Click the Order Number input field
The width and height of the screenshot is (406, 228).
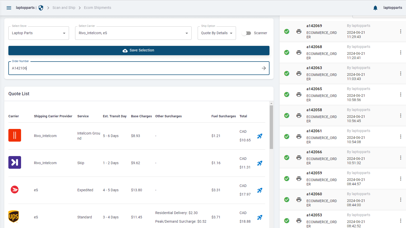point(139,68)
